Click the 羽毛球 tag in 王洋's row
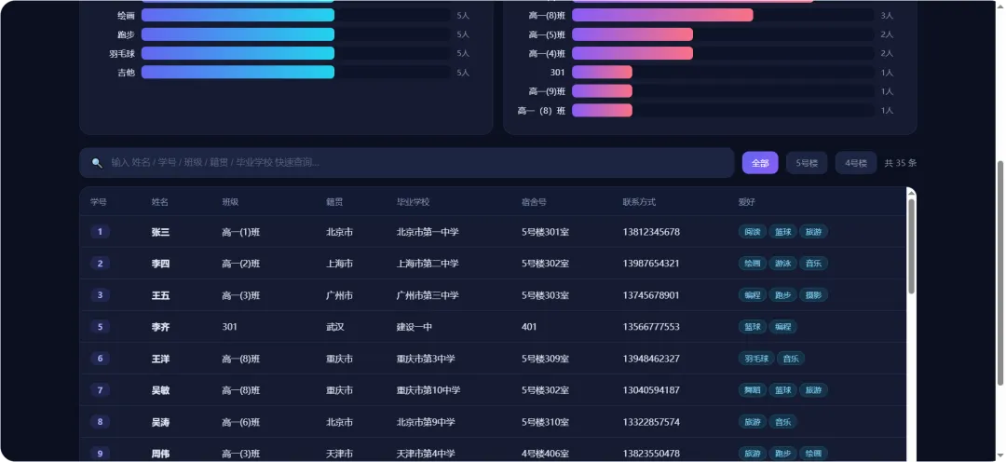Image resolution: width=1006 pixels, height=462 pixels. coord(756,358)
